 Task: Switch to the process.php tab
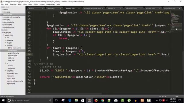pos(150,9)
